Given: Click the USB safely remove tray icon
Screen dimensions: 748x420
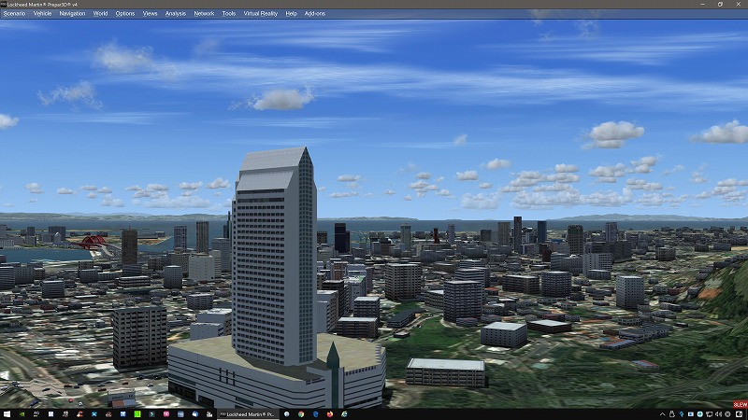Looking at the screenshot, I should pos(672,414).
